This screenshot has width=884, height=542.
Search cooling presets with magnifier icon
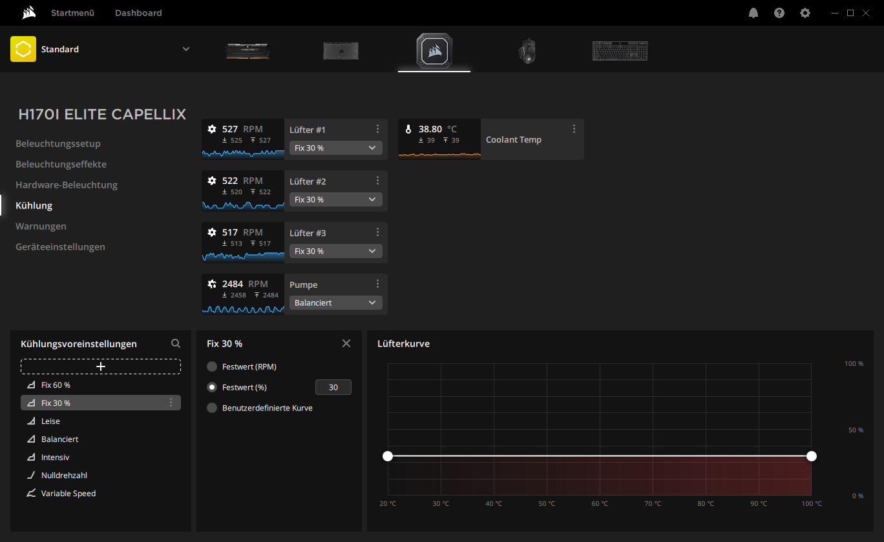click(176, 344)
